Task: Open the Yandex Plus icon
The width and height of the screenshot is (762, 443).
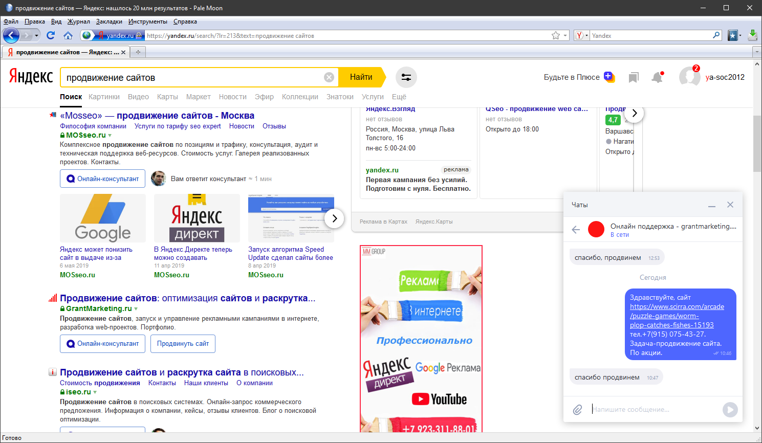Action: click(x=609, y=77)
